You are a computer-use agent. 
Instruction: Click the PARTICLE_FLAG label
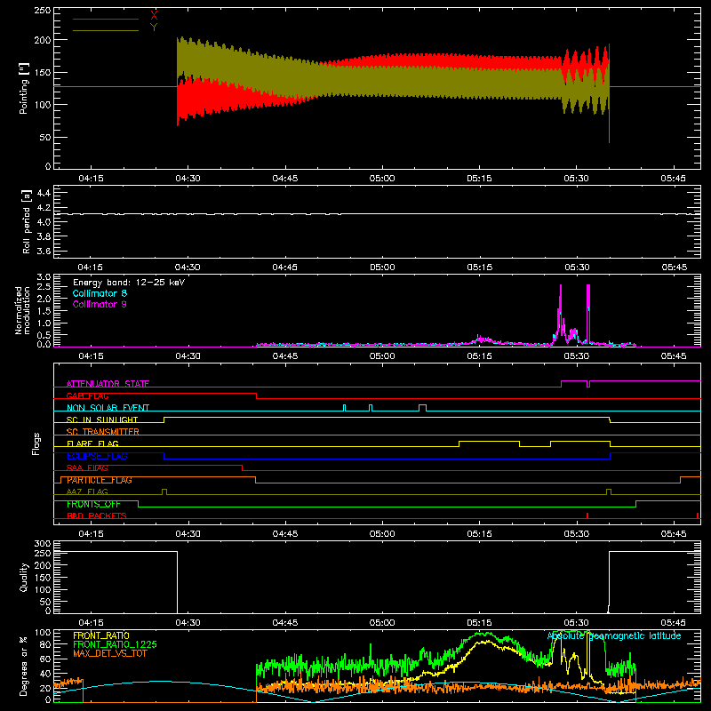100,480
